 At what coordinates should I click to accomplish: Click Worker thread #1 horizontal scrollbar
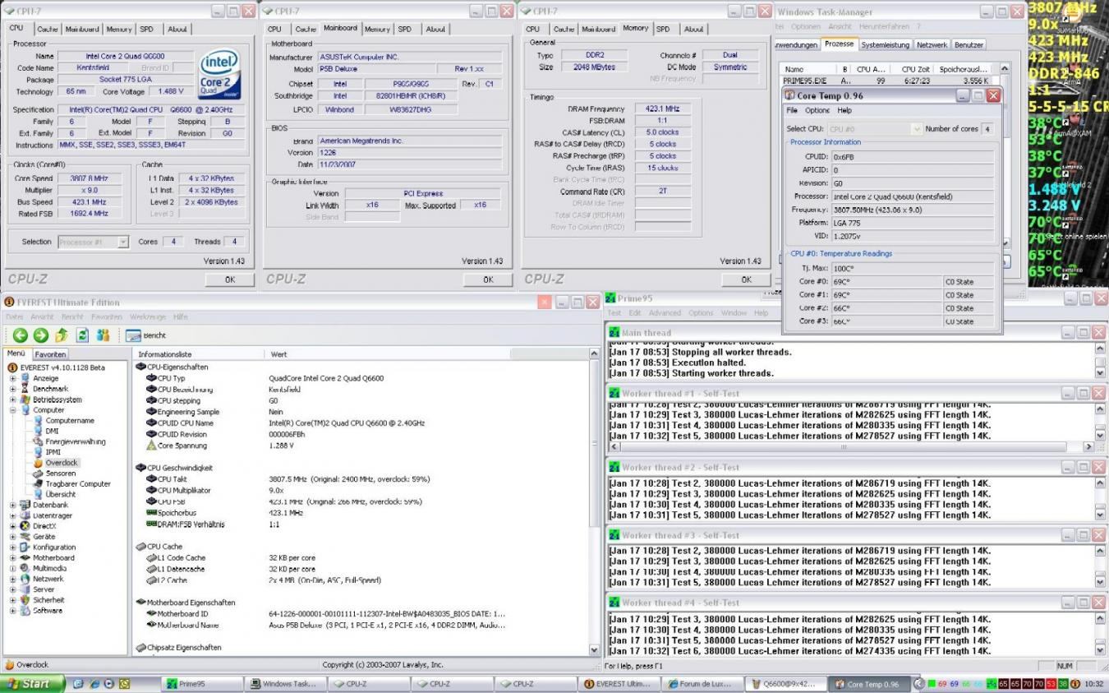click(844, 447)
